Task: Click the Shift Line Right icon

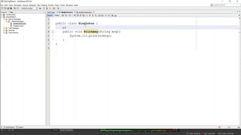Action: pyautogui.click(x=102, y=15)
